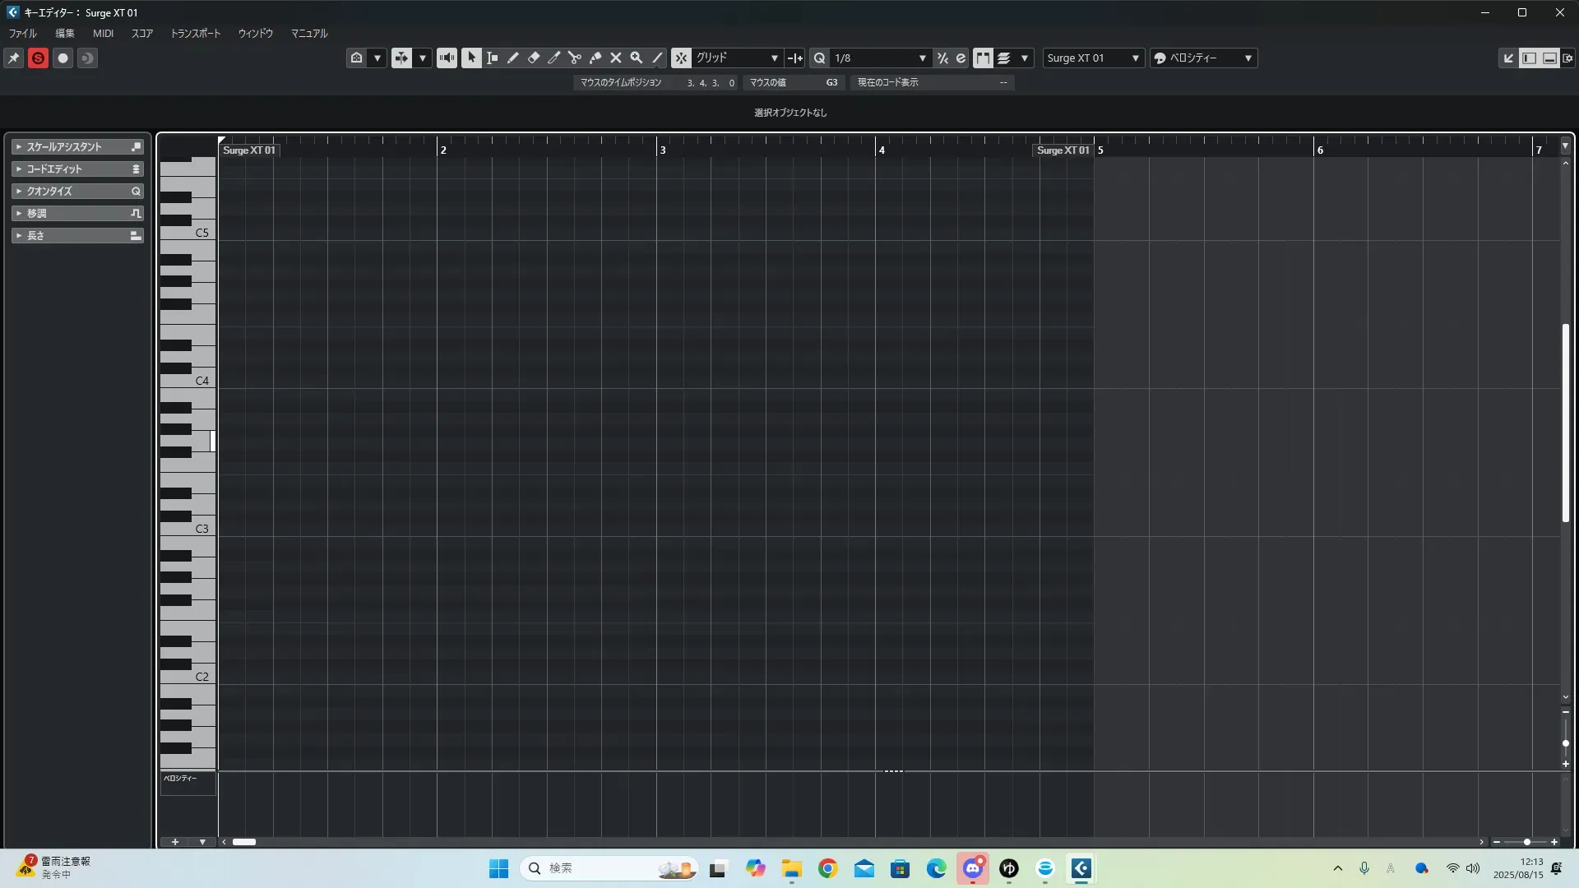Click the ベロシティー controller lane label
The image size is (1579, 888).
[180, 778]
